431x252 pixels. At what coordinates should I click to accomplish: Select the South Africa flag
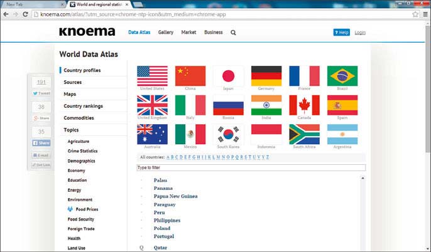304,134
